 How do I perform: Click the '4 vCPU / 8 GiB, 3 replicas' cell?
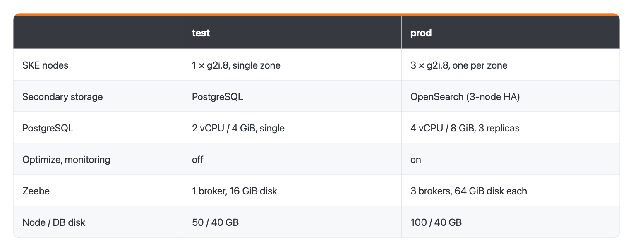coord(465,128)
